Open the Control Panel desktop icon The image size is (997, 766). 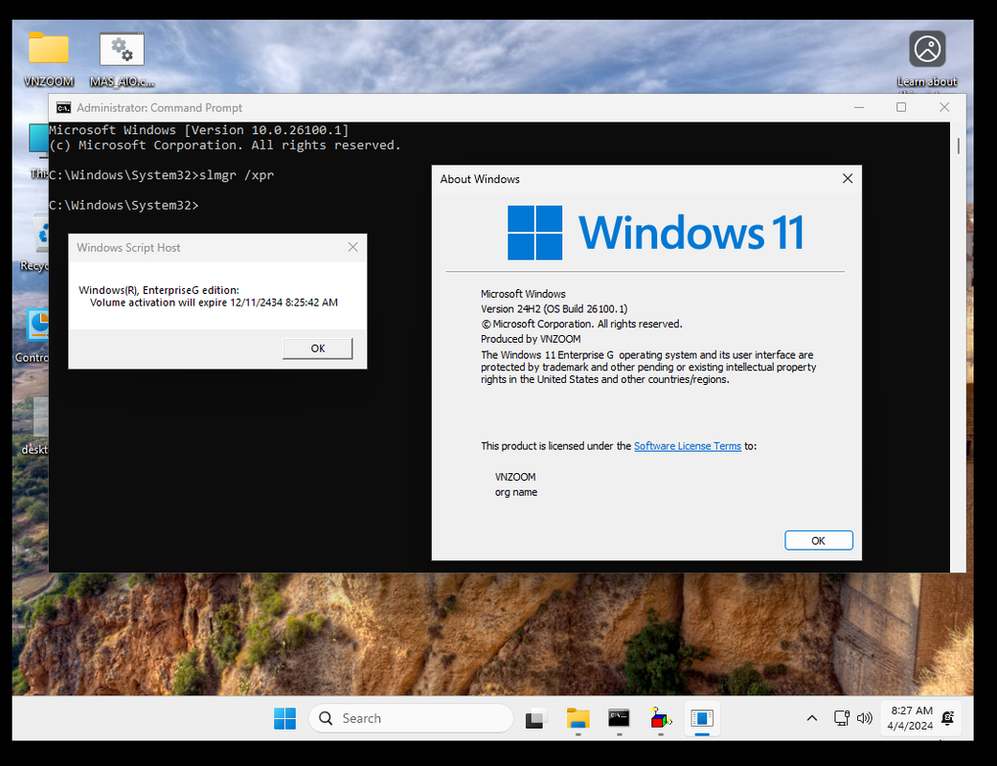(34, 337)
